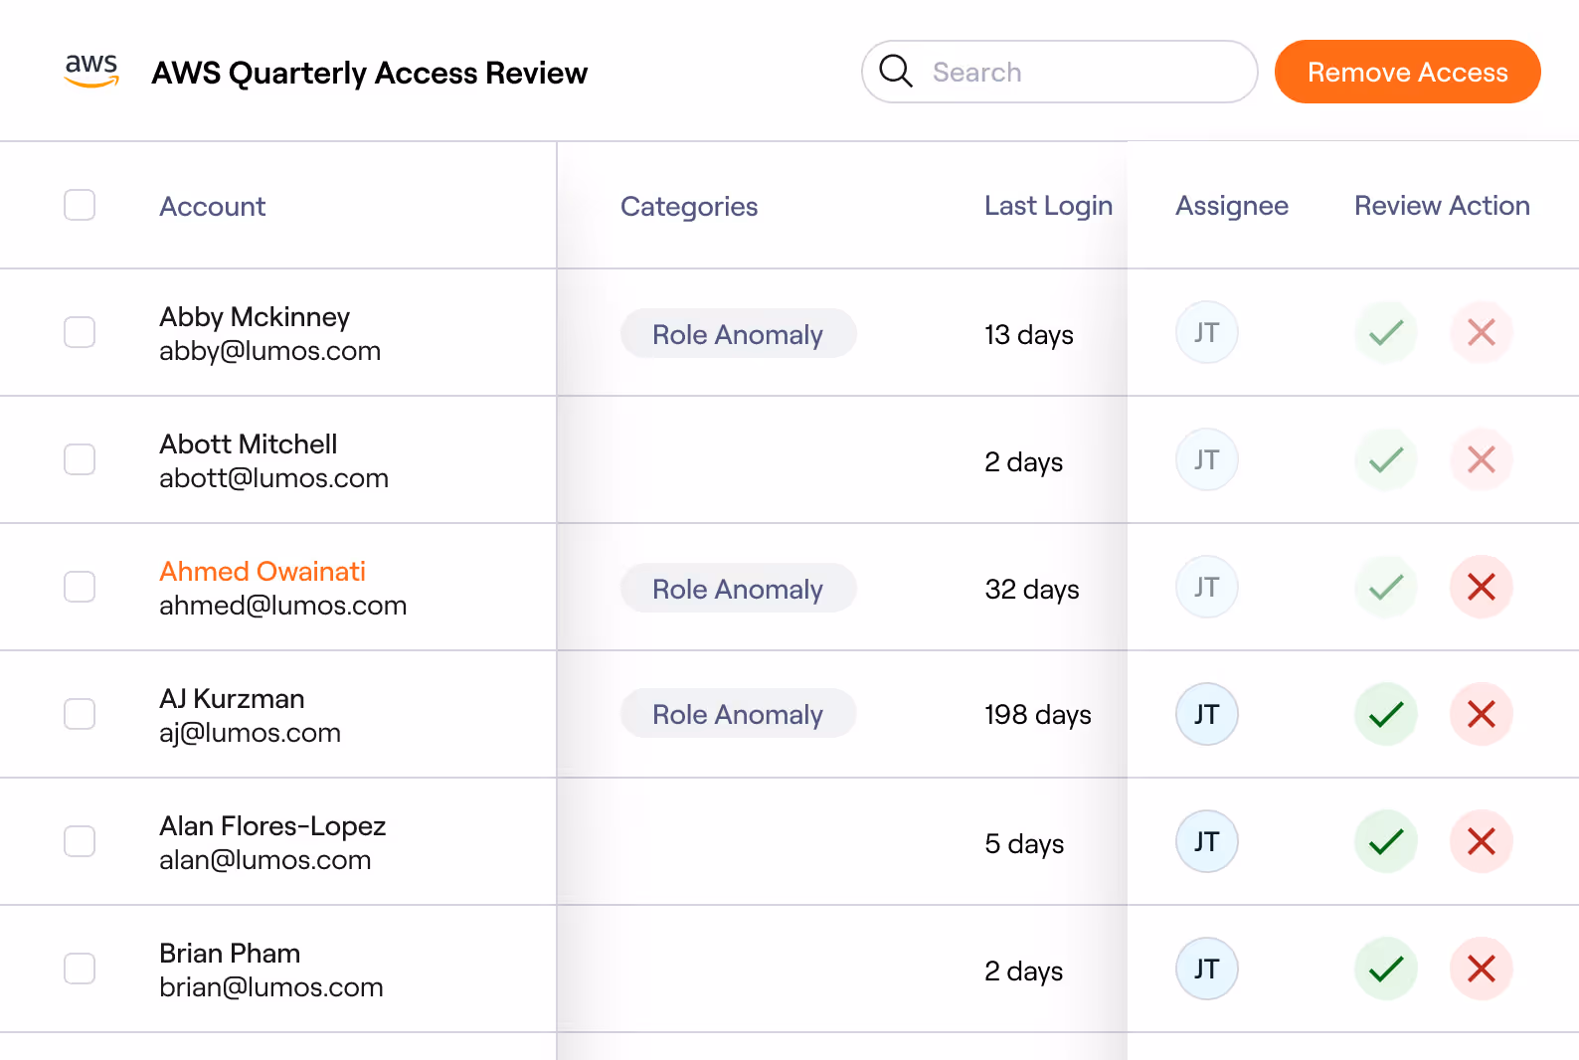Click the Assignee column header
This screenshot has height=1060, width=1579.
click(1232, 206)
